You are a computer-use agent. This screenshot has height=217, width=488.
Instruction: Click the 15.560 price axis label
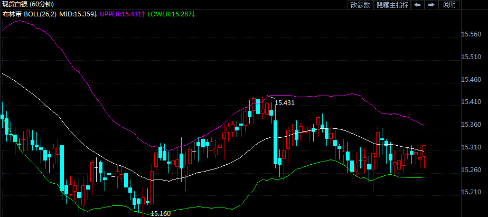(471, 34)
